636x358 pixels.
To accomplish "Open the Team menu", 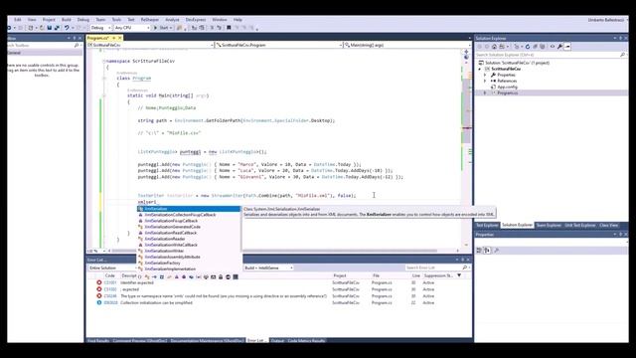I will point(100,20).
